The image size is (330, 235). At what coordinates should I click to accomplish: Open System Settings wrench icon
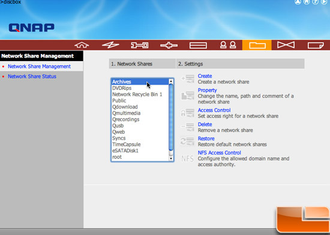click(x=140, y=45)
